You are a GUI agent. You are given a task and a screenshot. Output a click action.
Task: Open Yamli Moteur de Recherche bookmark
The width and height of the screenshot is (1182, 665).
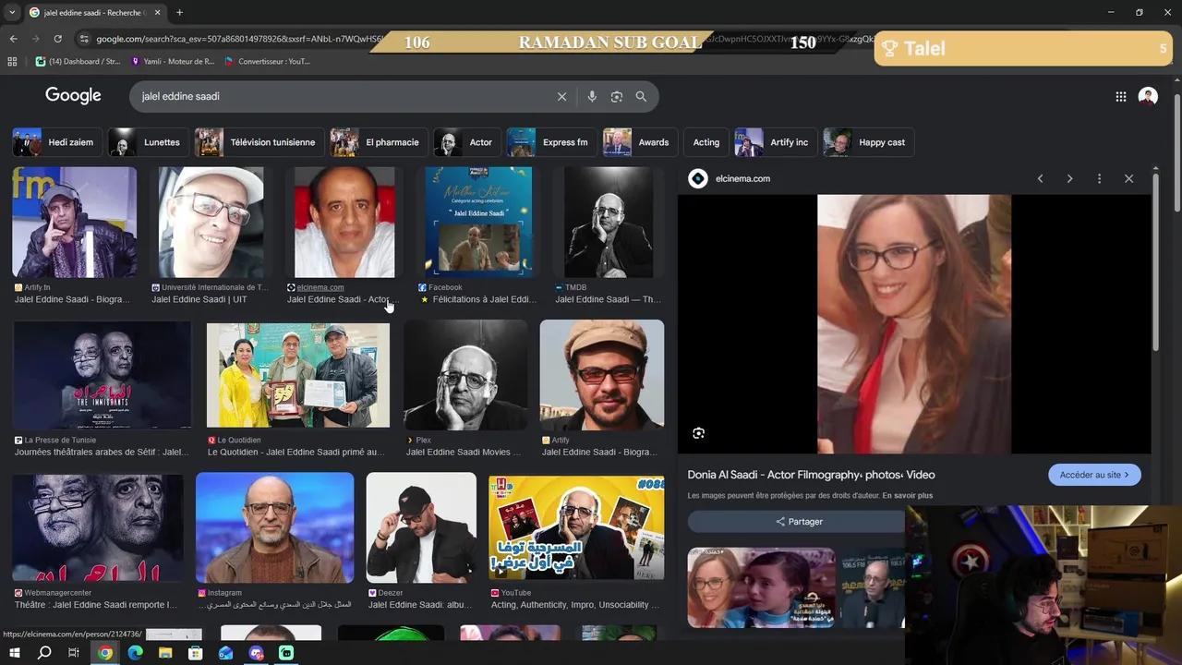[x=174, y=61]
